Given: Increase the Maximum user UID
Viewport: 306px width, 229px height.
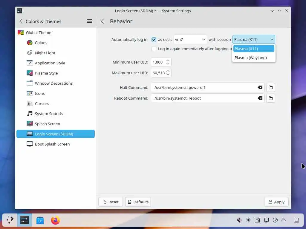Looking at the screenshot, I should tap(168, 71).
